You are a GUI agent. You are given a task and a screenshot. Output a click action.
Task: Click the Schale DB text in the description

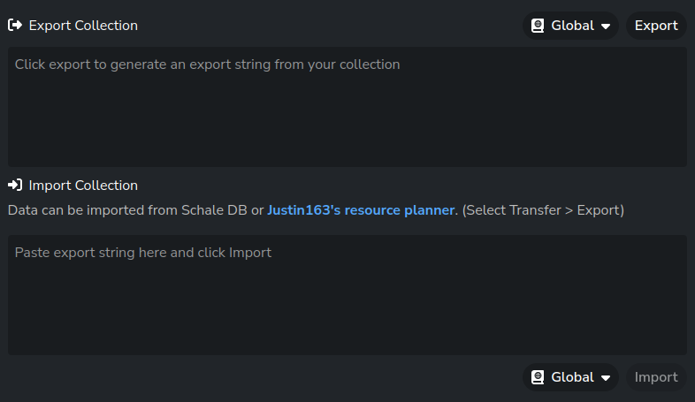coord(216,210)
